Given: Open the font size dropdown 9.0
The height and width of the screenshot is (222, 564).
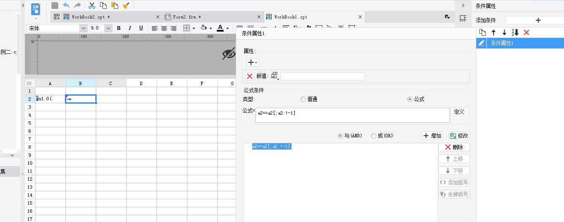Looking at the screenshot, I should 108,28.
